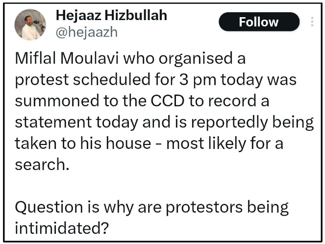
Task: Click the word 'reportedly' in the tweet
Action: pyautogui.click(x=229, y=122)
